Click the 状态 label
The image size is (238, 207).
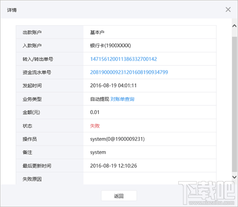pos(27,126)
